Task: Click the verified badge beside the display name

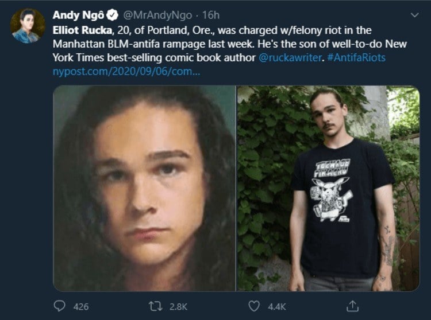Action: tap(113, 15)
